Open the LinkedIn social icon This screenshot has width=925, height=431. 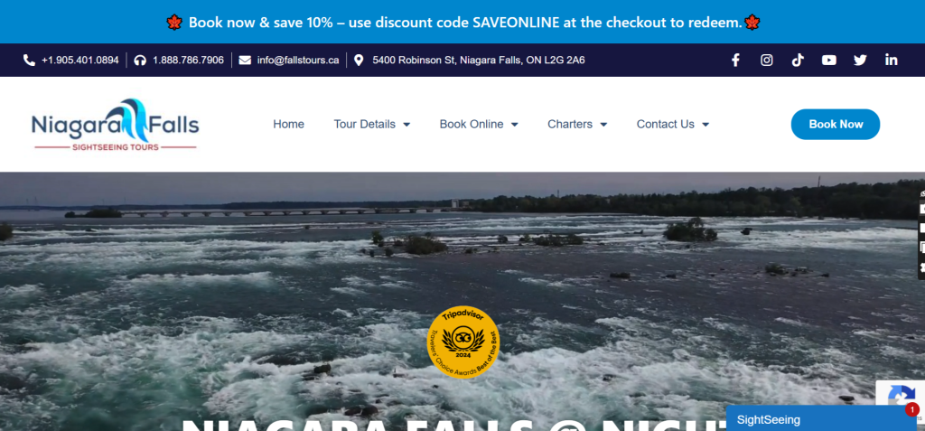892,61
